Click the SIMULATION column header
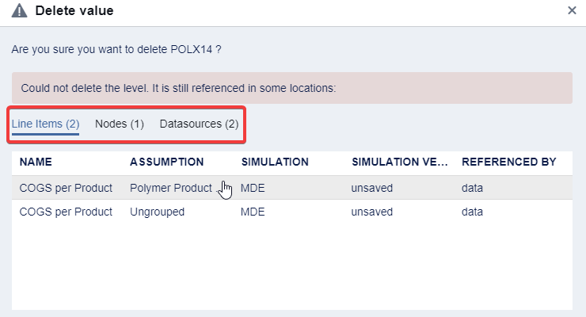Image resolution: width=586 pixels, height=317 pixels. click(x=275, y=162)
